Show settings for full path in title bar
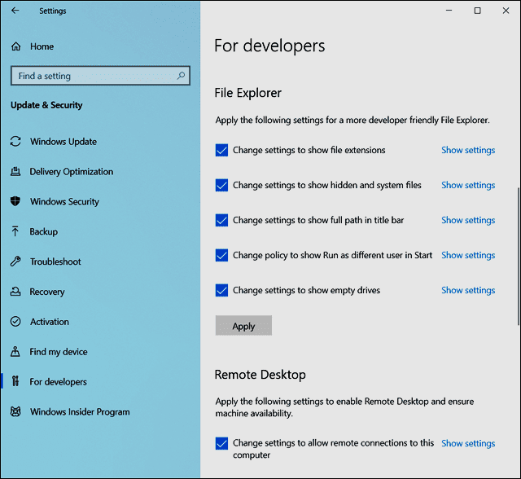The height and width of the screenshot is (479, 521). (468, 221)
